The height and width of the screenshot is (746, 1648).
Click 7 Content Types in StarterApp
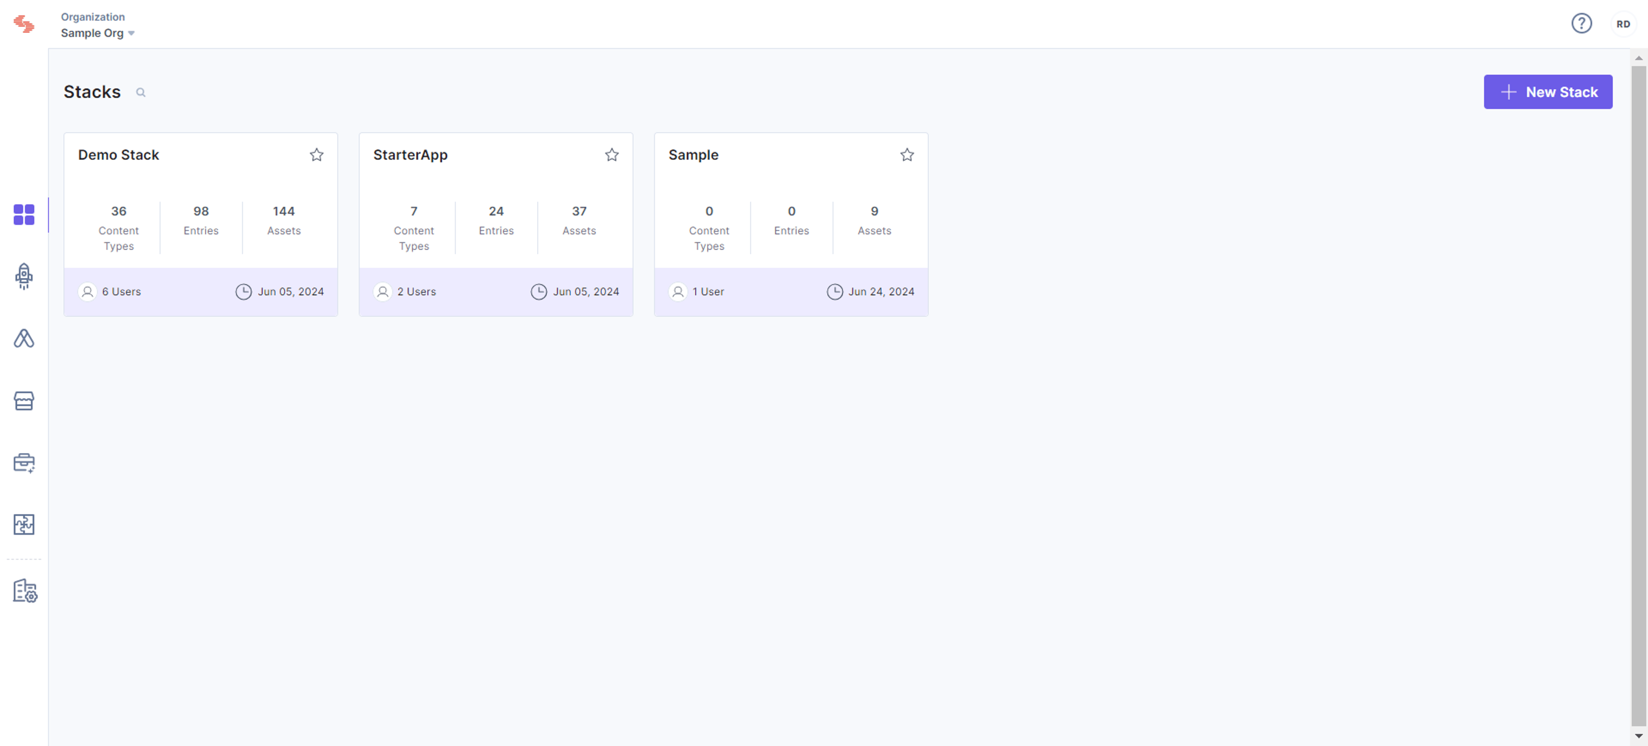[x=413, y=228]
